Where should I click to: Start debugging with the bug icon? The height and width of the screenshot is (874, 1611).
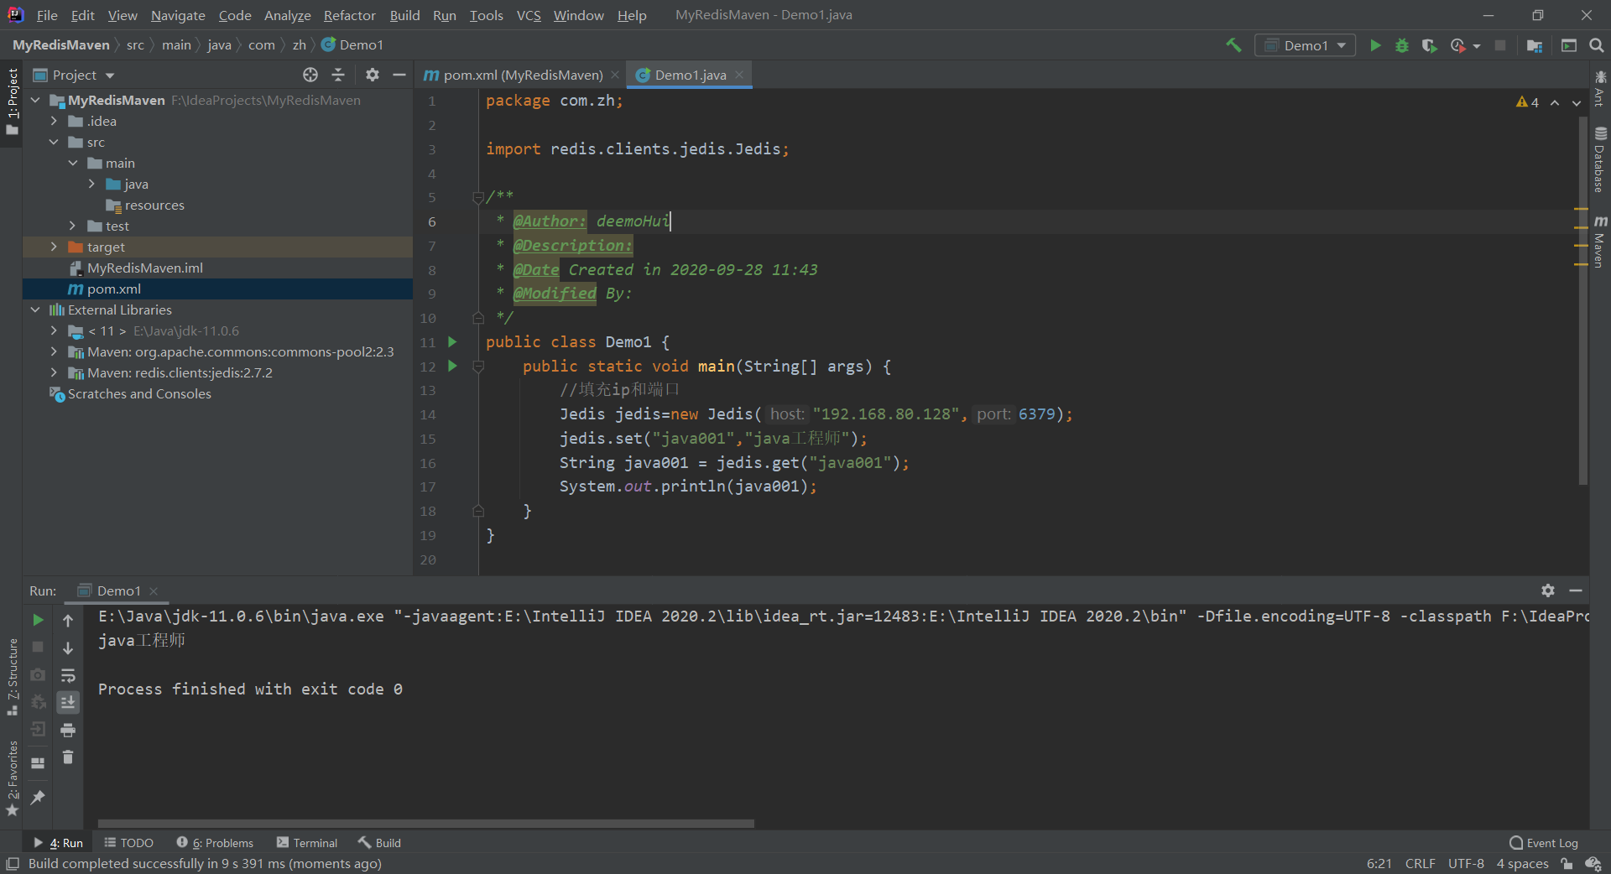[x=1402, y=45]
